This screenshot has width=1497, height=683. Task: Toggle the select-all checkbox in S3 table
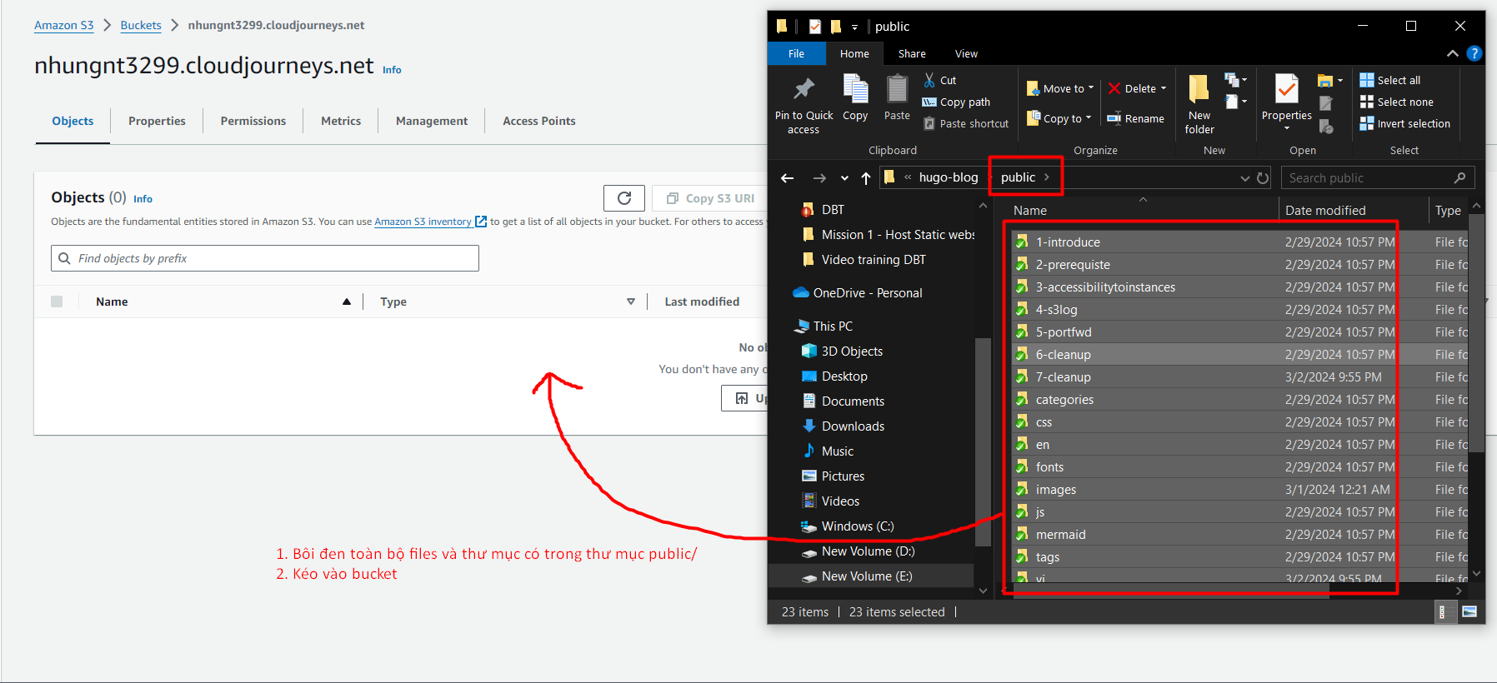tap(57, 302)
